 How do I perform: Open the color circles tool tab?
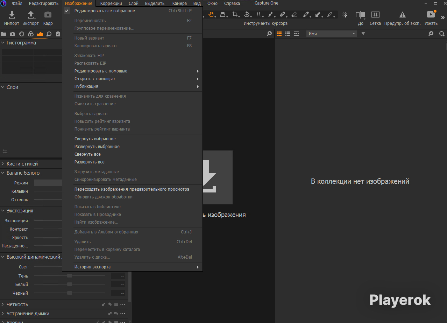pyautogui.click(x=31, y=34)
